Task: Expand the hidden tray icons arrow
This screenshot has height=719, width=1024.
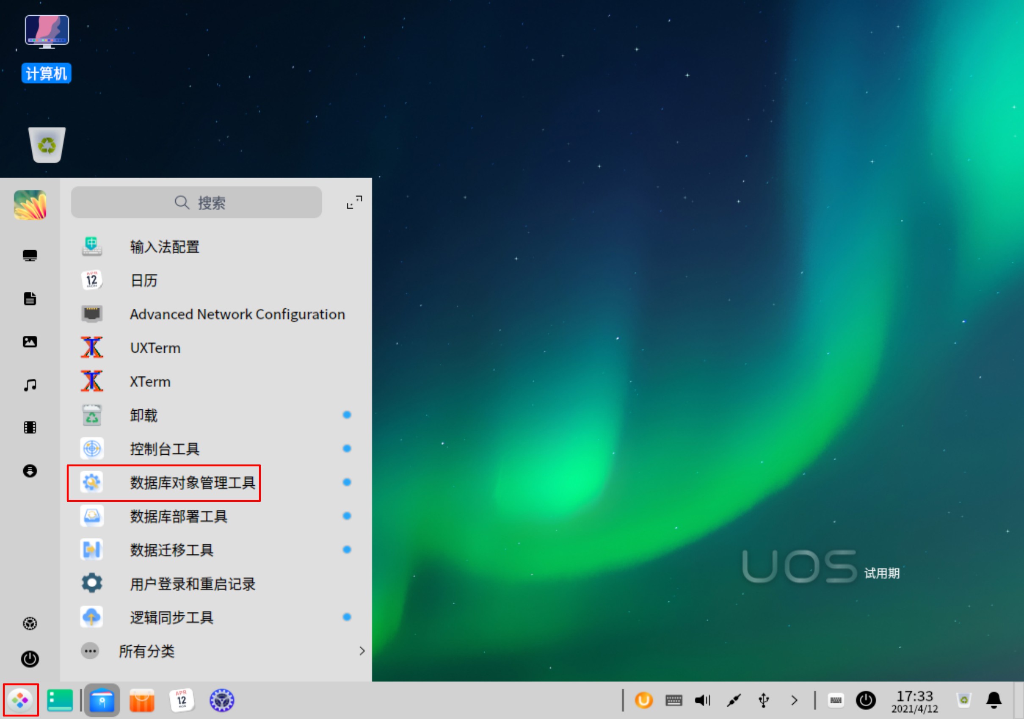Action: coord(794,700)
